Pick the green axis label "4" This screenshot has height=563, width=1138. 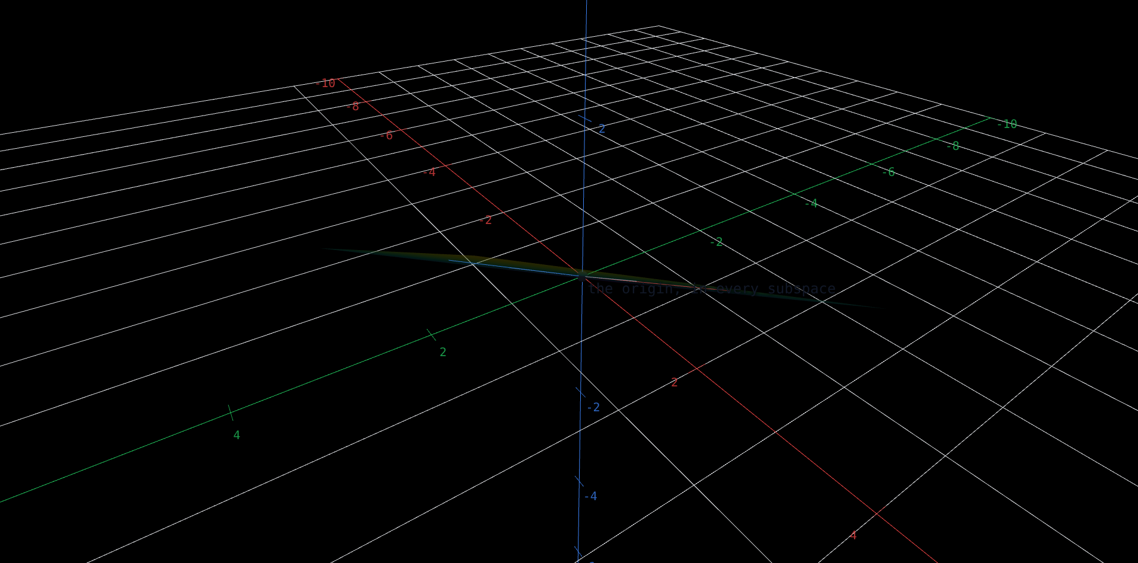[236, 436]
